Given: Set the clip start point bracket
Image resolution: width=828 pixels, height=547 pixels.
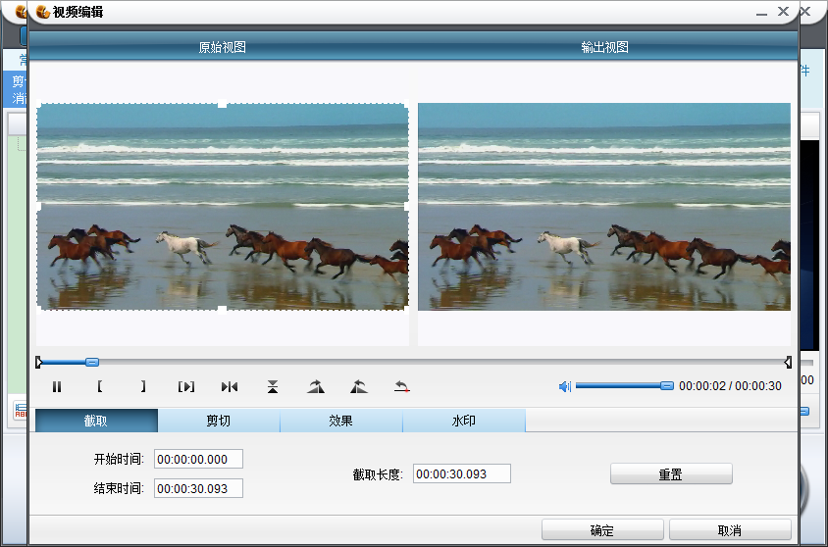Looking at the screenshot, I should 99,387.
